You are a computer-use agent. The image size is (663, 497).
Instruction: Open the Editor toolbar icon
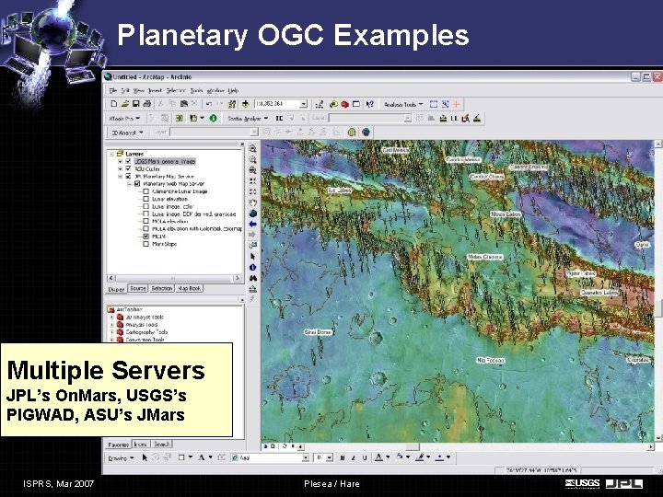pyautogui.click(x=320, y=104)
